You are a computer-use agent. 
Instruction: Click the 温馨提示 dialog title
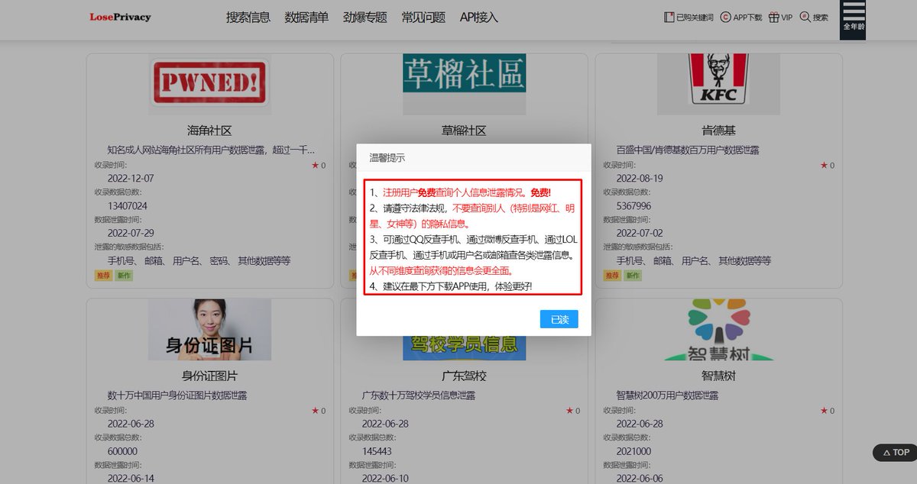pyautogui.click(x=387, y=158)
